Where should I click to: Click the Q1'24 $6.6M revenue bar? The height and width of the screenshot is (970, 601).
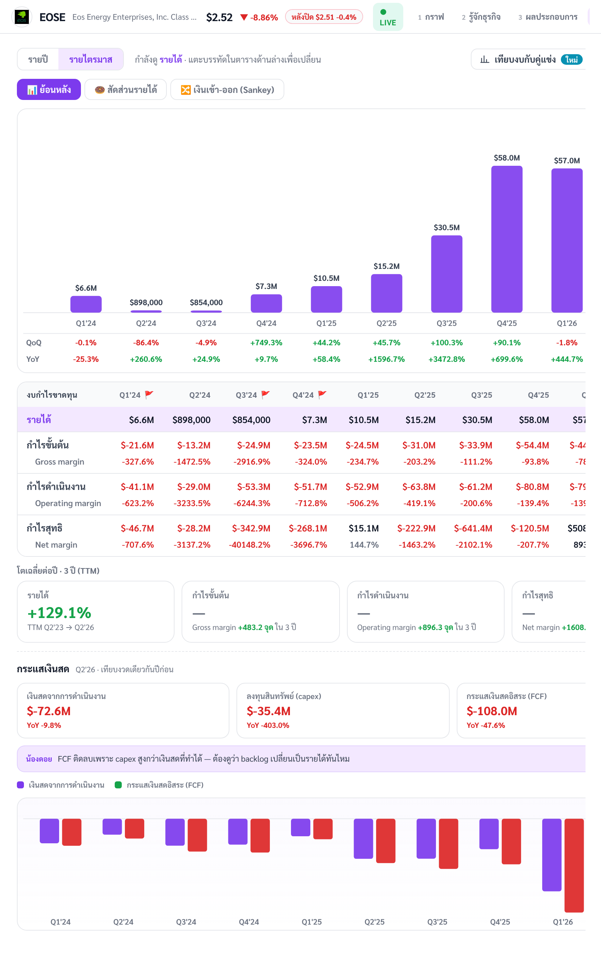(x=86, y=304)
